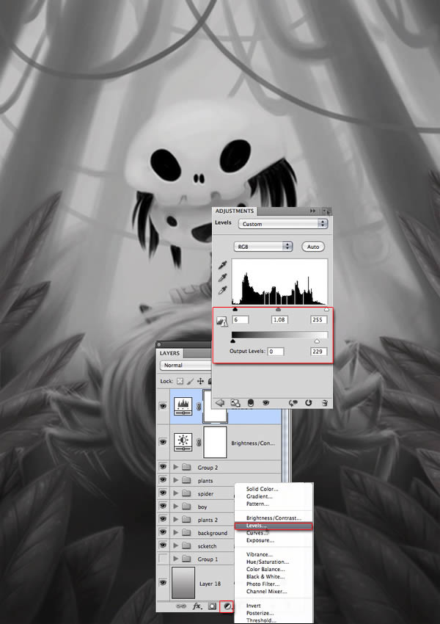
Task: Click the mask link chain on Levels layer
Action: pyautogui.click(x=199, y=406)
